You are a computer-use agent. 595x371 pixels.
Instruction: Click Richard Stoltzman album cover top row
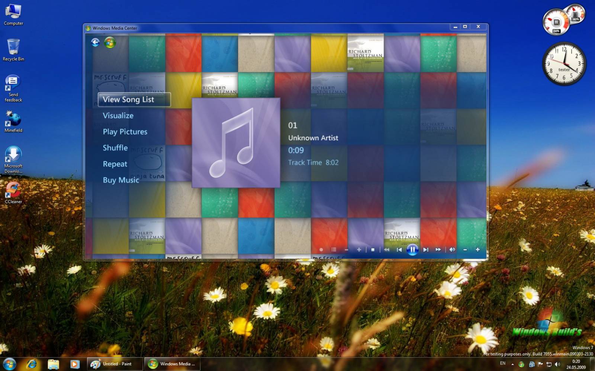(366, 54)
